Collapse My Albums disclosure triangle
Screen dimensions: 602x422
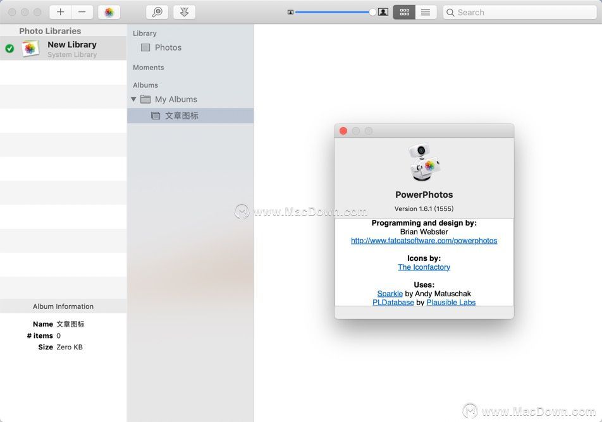[x=133, y=99]
